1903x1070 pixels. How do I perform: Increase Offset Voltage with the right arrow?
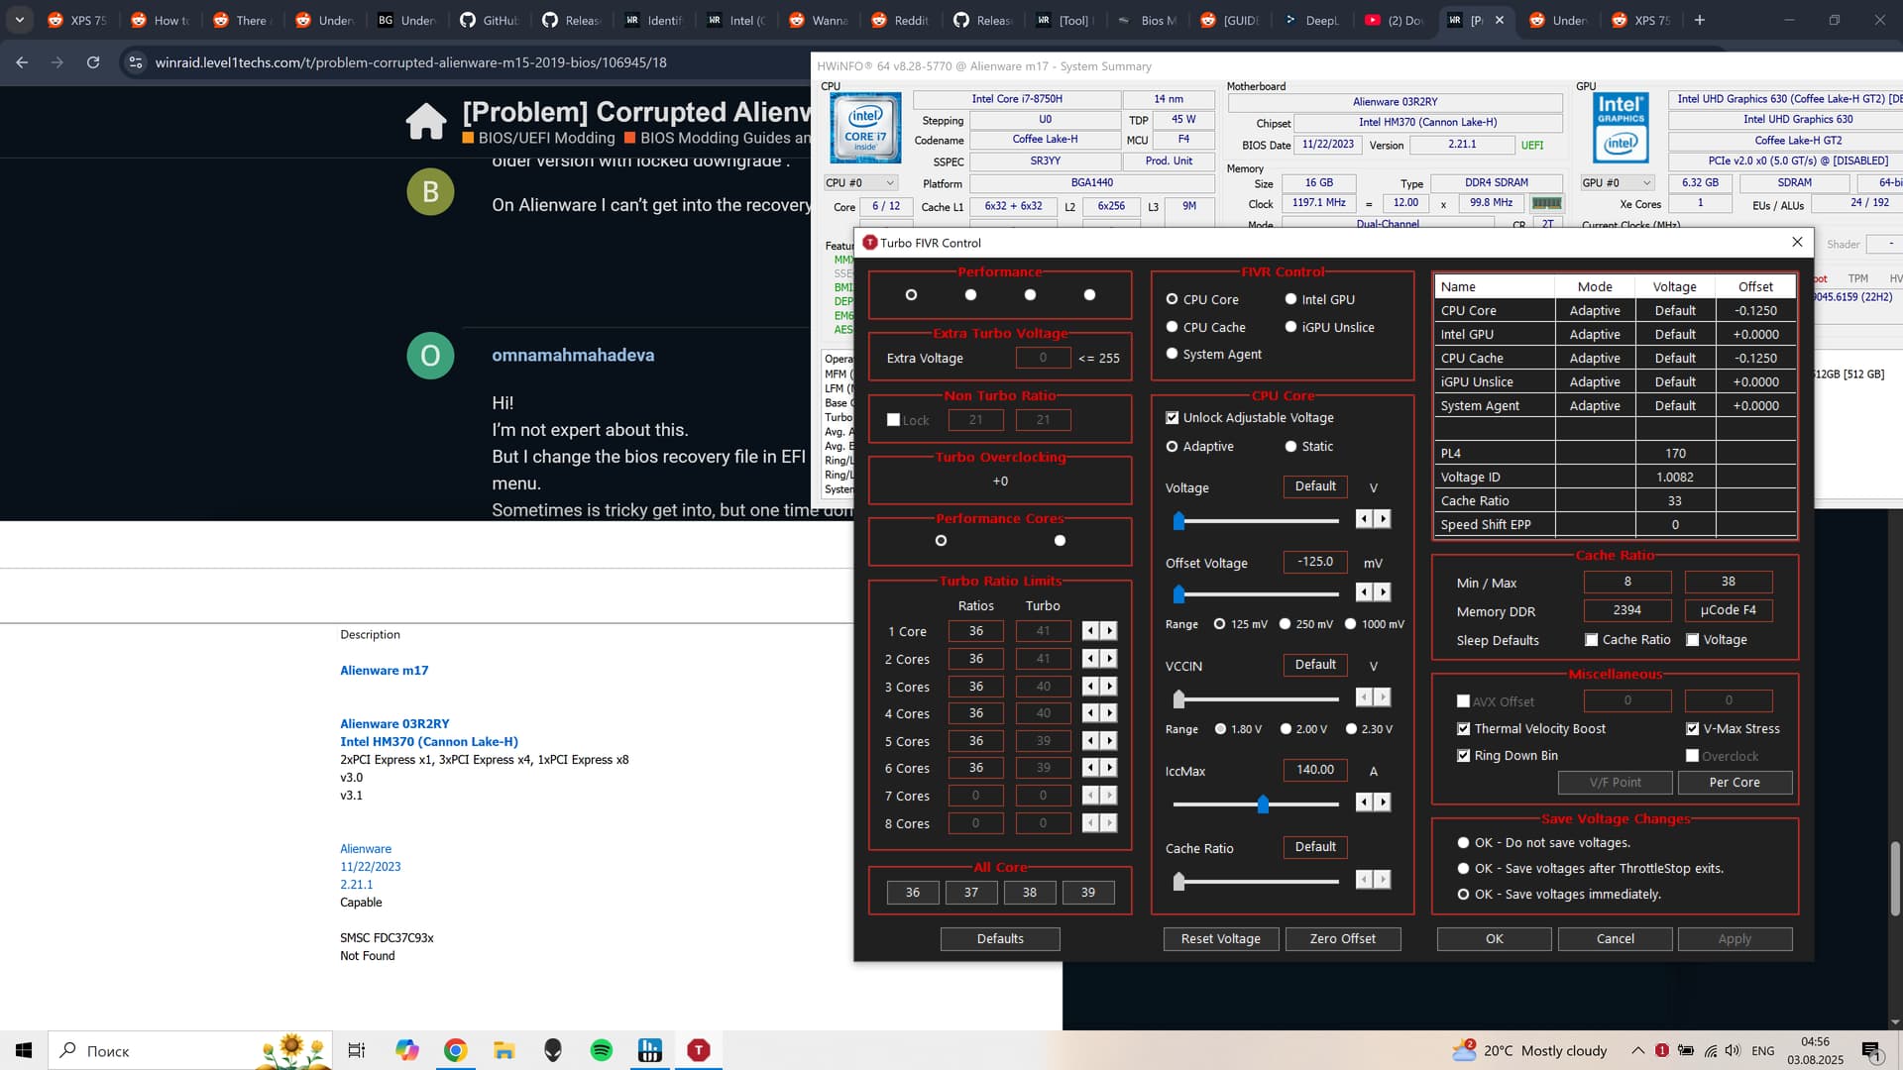pos(1383,592)
